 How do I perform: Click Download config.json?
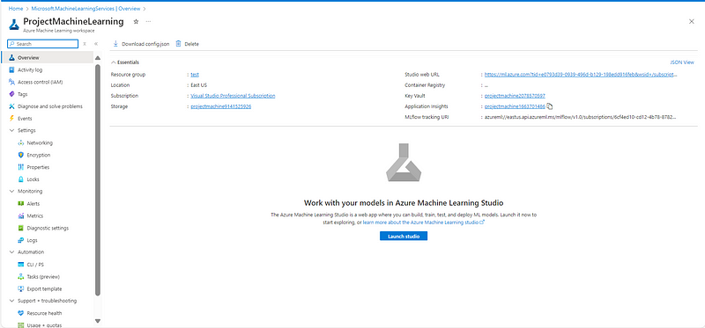(x=141, y=44)
